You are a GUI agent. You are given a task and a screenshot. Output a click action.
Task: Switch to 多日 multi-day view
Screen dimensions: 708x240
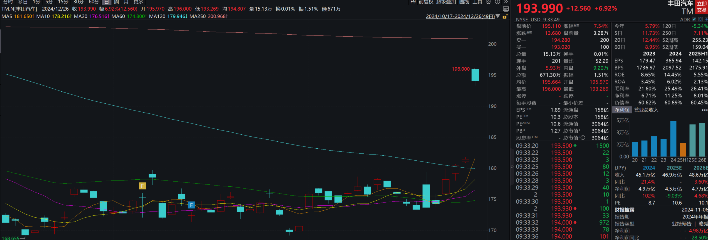point(23,2)
